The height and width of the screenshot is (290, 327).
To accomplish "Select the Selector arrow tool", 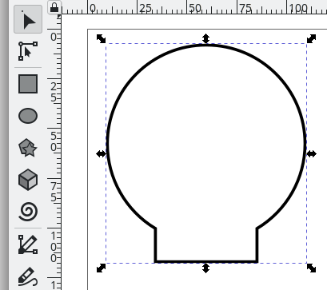I will [28, 19].
